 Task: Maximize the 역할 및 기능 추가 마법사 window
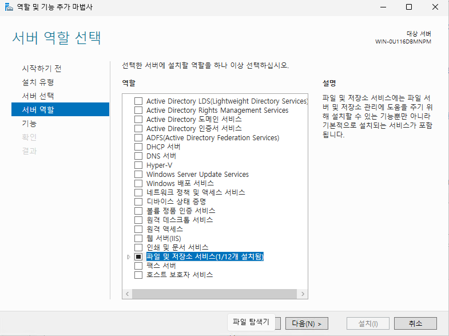(x=409, y=7)
